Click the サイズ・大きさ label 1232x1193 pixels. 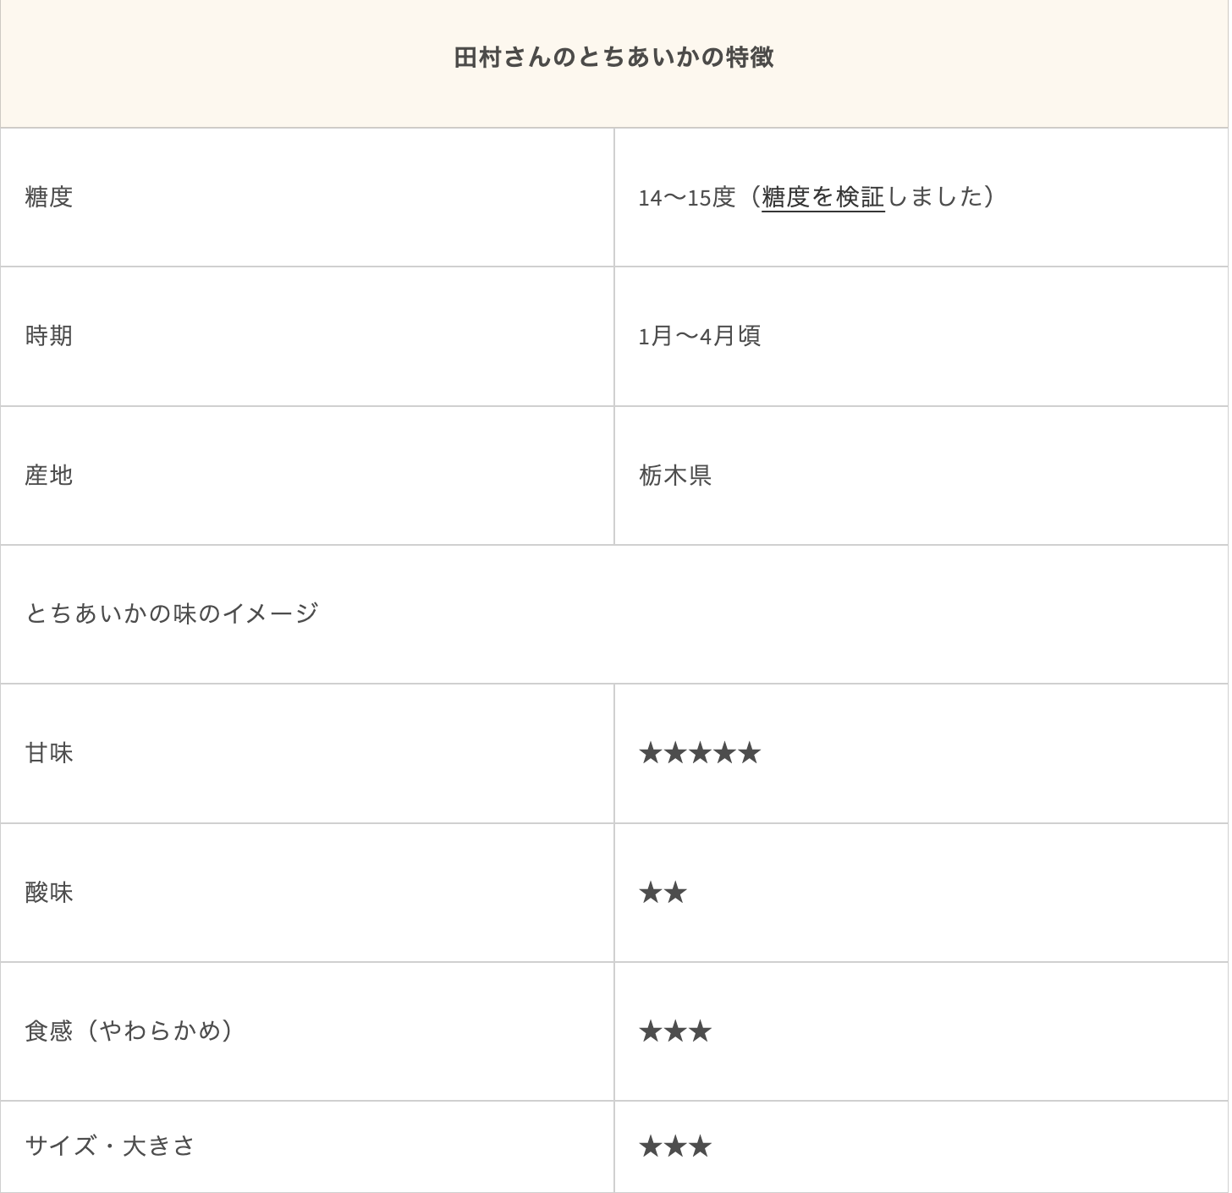coord(110,1146)
